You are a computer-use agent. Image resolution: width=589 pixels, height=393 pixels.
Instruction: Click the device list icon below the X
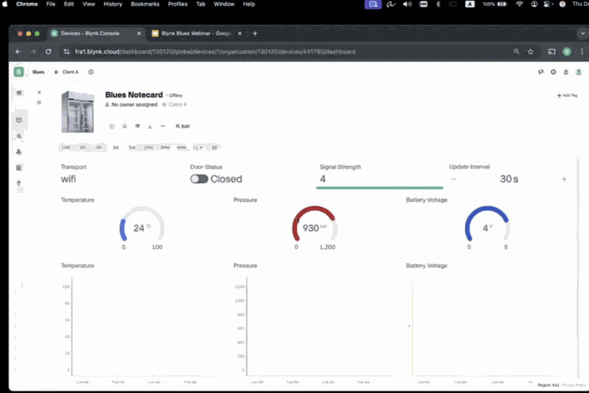pos(39,102)
